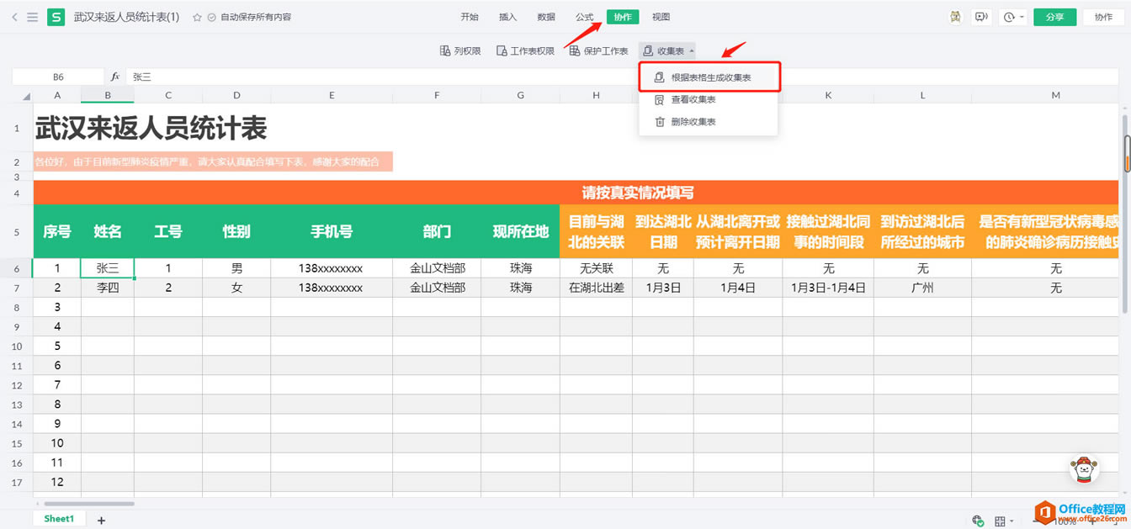Open the presentation mode icon

pos(980,17)
